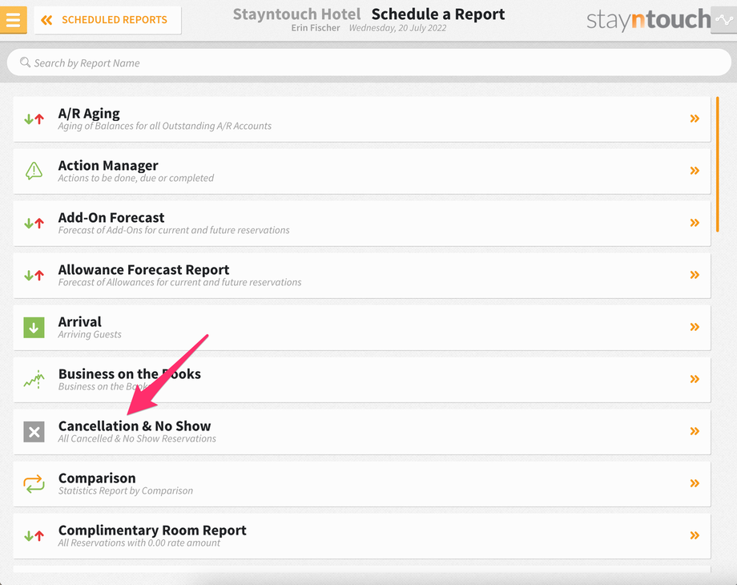Expand the Add-On Forecast row chevron

click(x=695, y=223)
